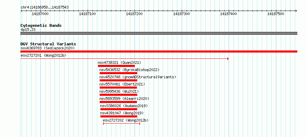Viewport: 307px width, 137px height.
Task: Click the DGV Structural Variants track title
Action: [48, 44]
